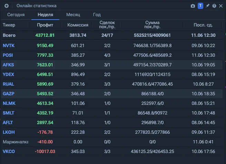The height and width of the screenshot is (164, 226).
Task: Click Маржиналка last deal time 11.06 0:41
Action: click(x=203, y=142)
